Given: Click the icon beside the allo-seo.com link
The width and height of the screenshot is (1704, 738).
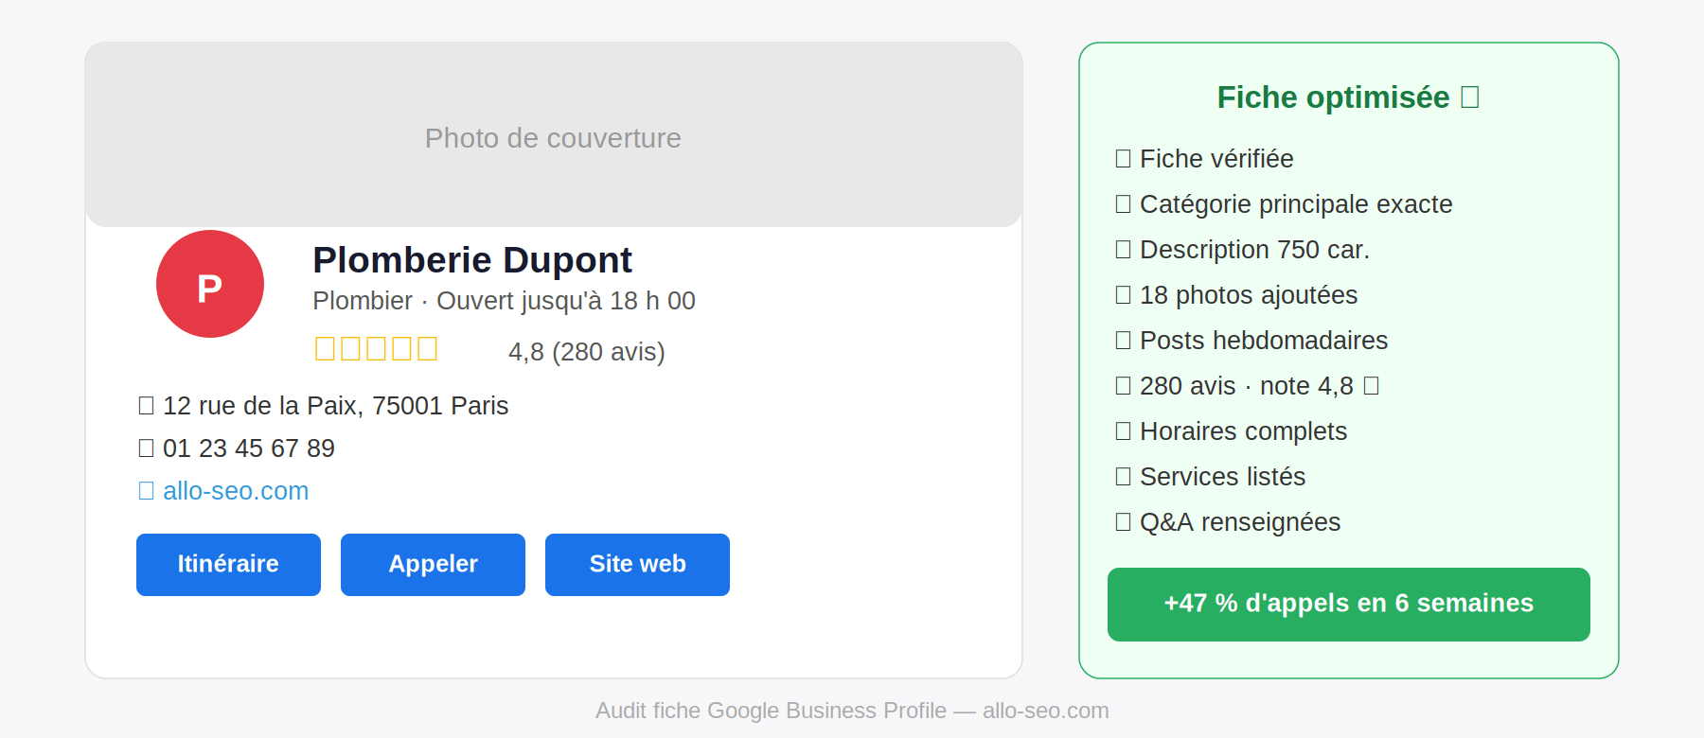Looking at the screenshot, I should (146, 491).
